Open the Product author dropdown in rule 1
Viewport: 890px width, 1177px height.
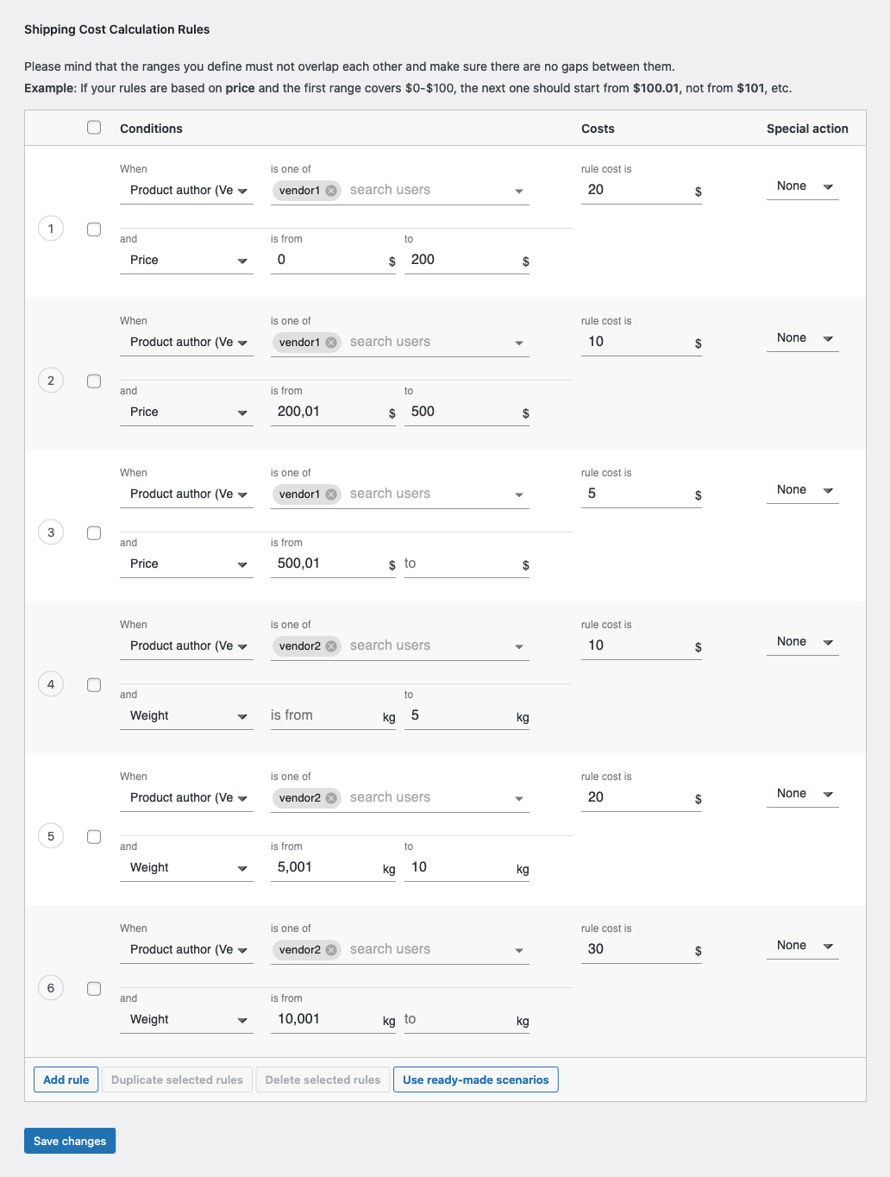coord(186,190)
